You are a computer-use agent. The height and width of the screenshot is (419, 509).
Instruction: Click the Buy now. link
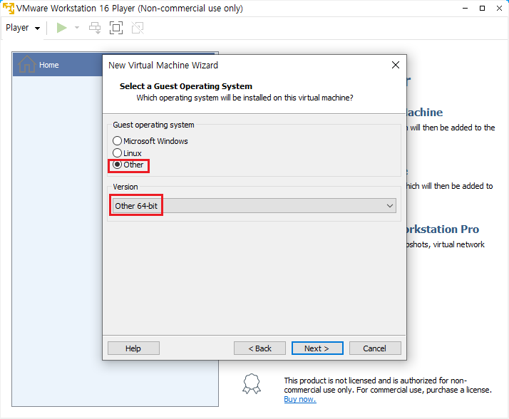pyautogui.click(x=300, y=399)
